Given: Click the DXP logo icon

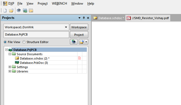Looking at the screenshot, I should coord(5,3).
